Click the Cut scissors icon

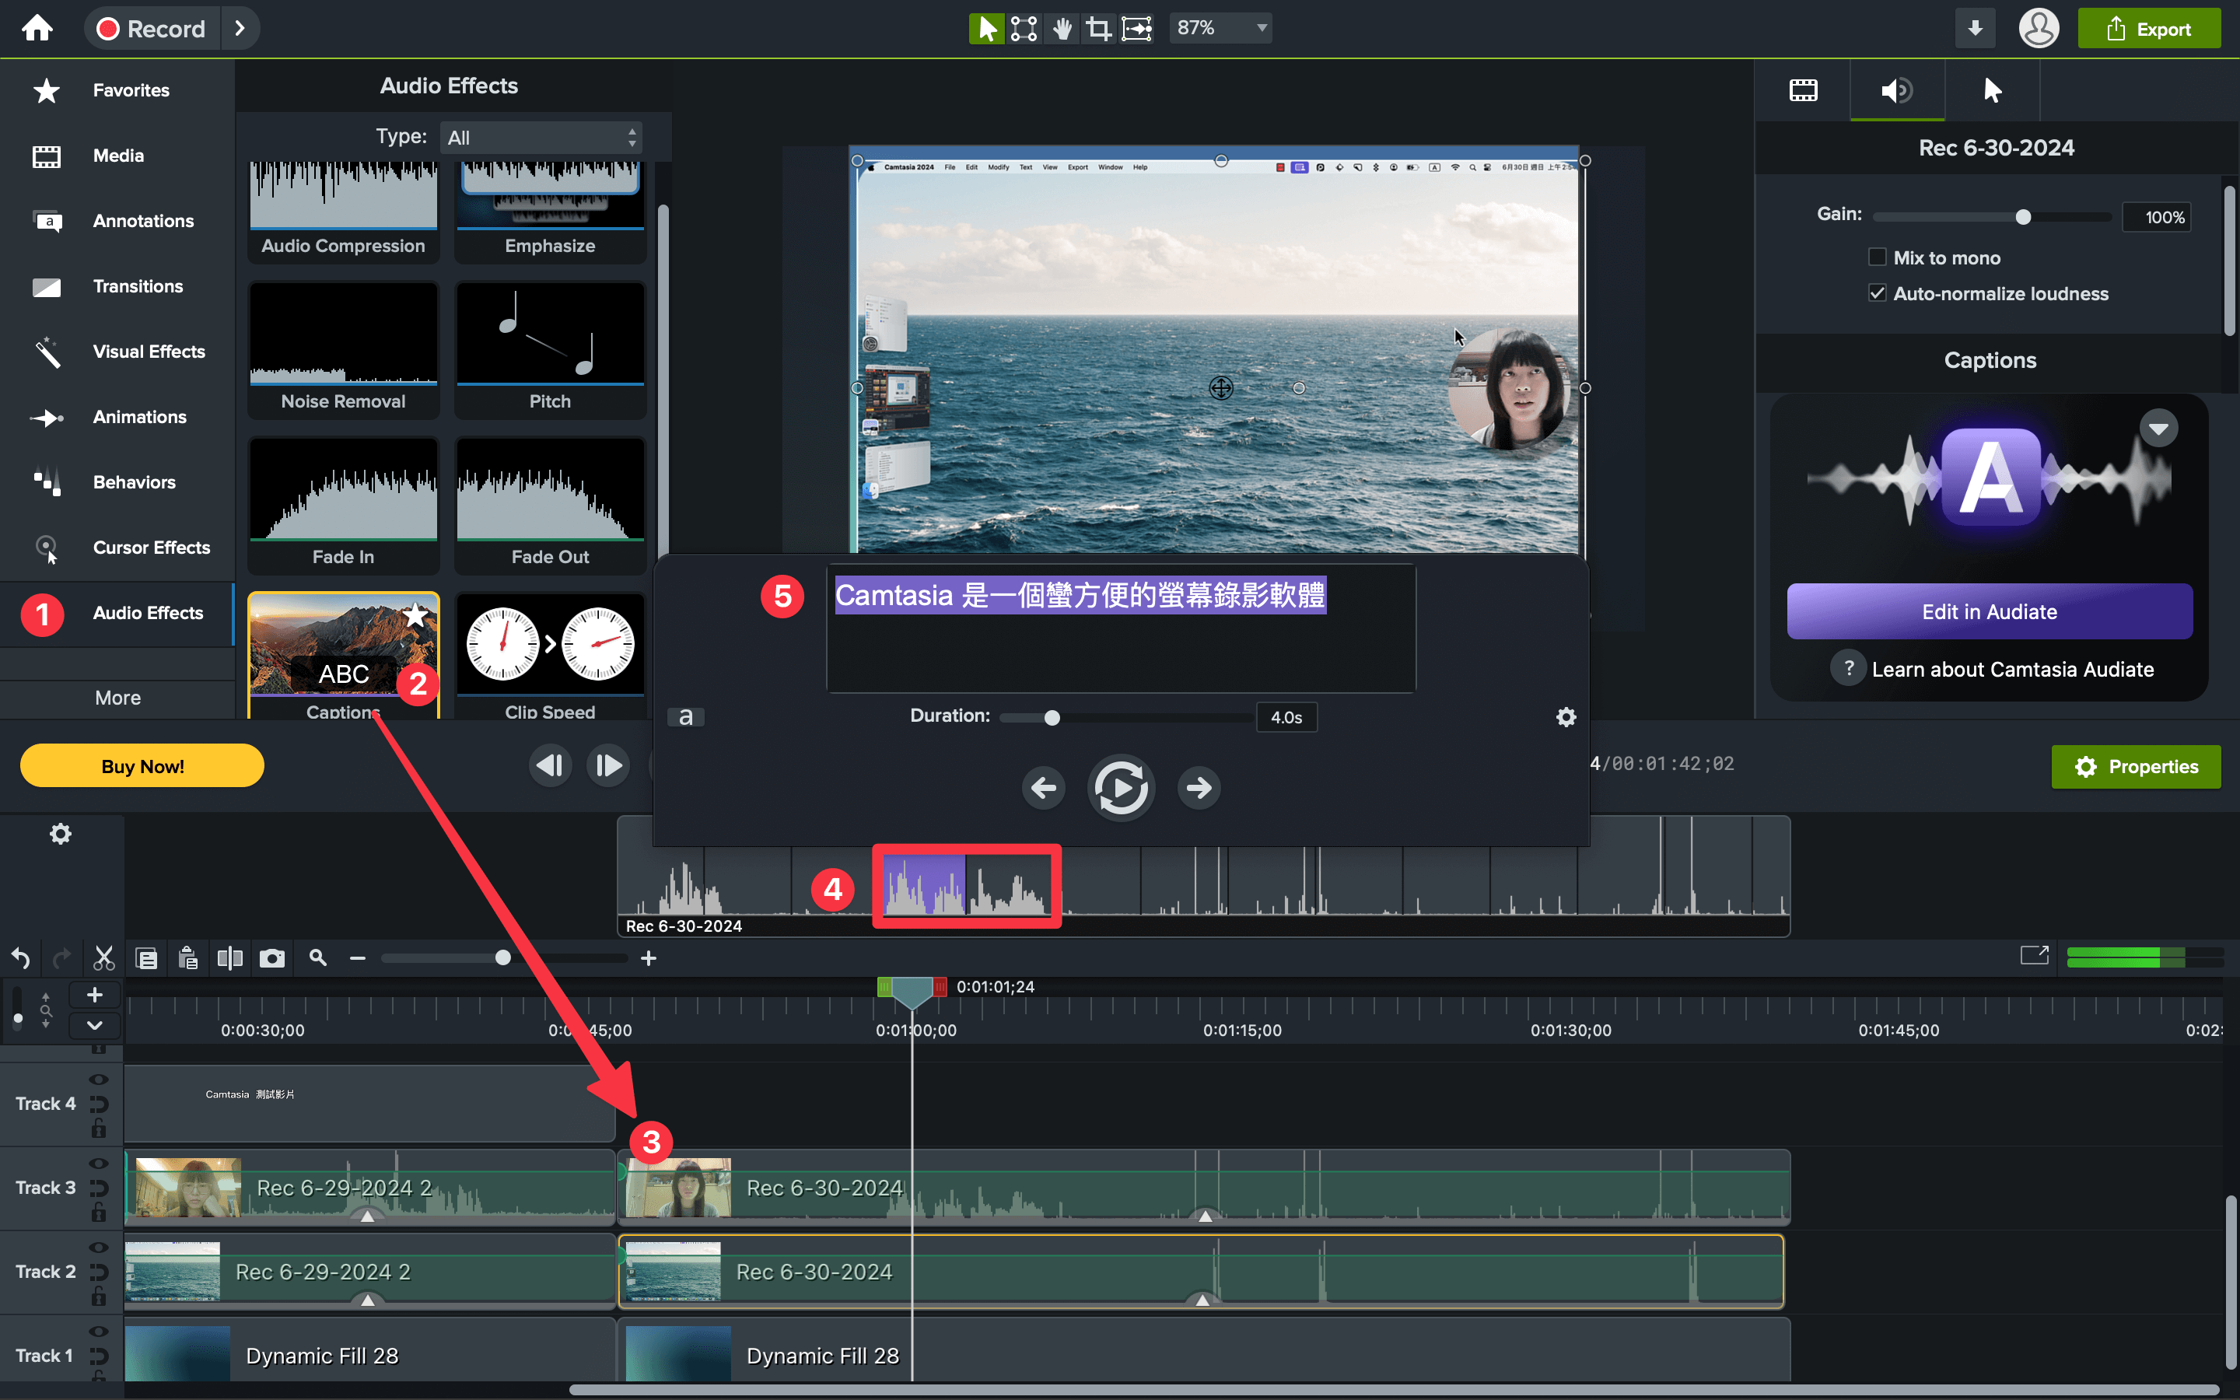pyautogui.click(x=103, y=957)
